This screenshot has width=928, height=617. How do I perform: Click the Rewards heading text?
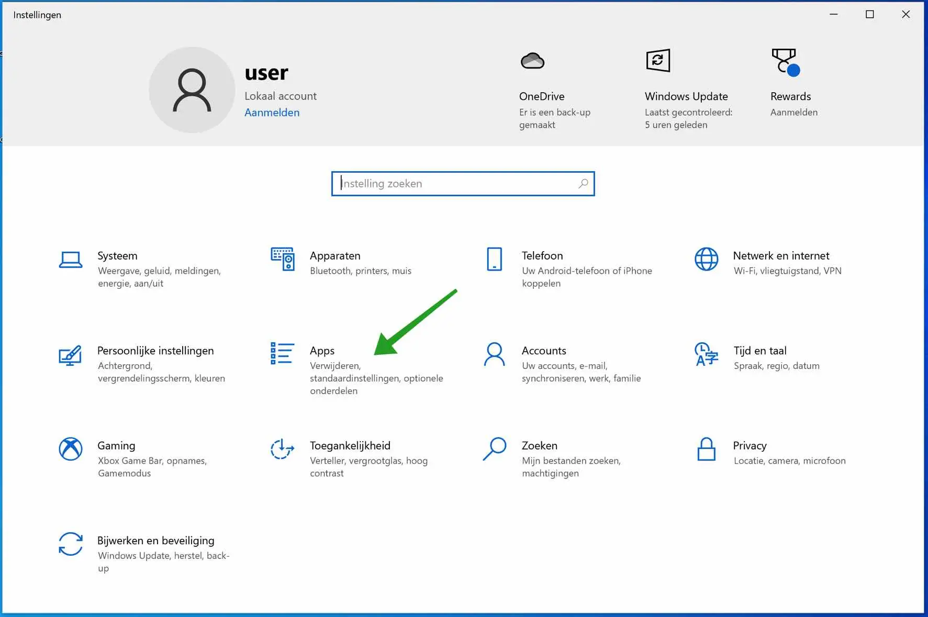pyautogui.click(x=790, y=96)
